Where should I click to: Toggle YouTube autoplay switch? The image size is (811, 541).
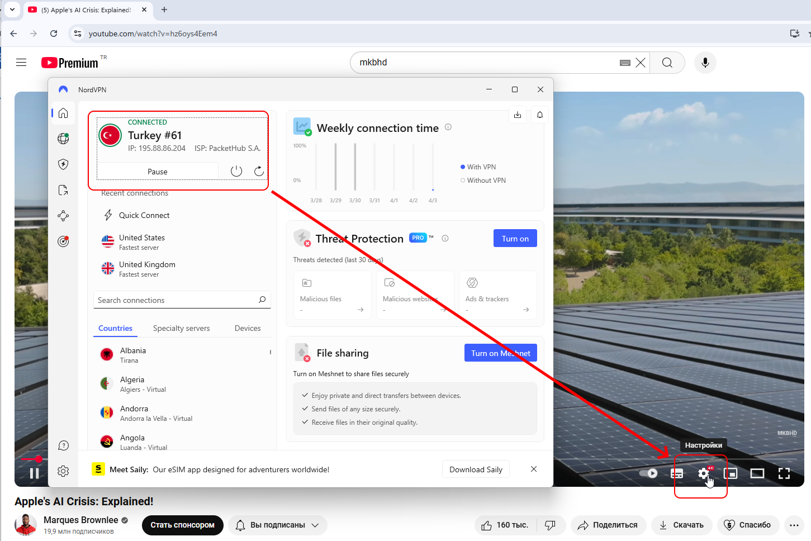coord(648,473)
